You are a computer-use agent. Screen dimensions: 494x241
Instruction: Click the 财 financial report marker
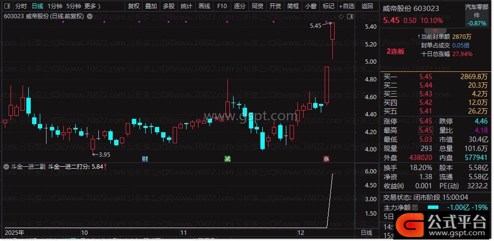144,159
